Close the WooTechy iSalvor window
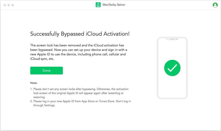Screen dimensions: 221x131 5,5
